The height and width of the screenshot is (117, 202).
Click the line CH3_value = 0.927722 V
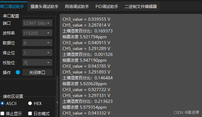(87, 90)
